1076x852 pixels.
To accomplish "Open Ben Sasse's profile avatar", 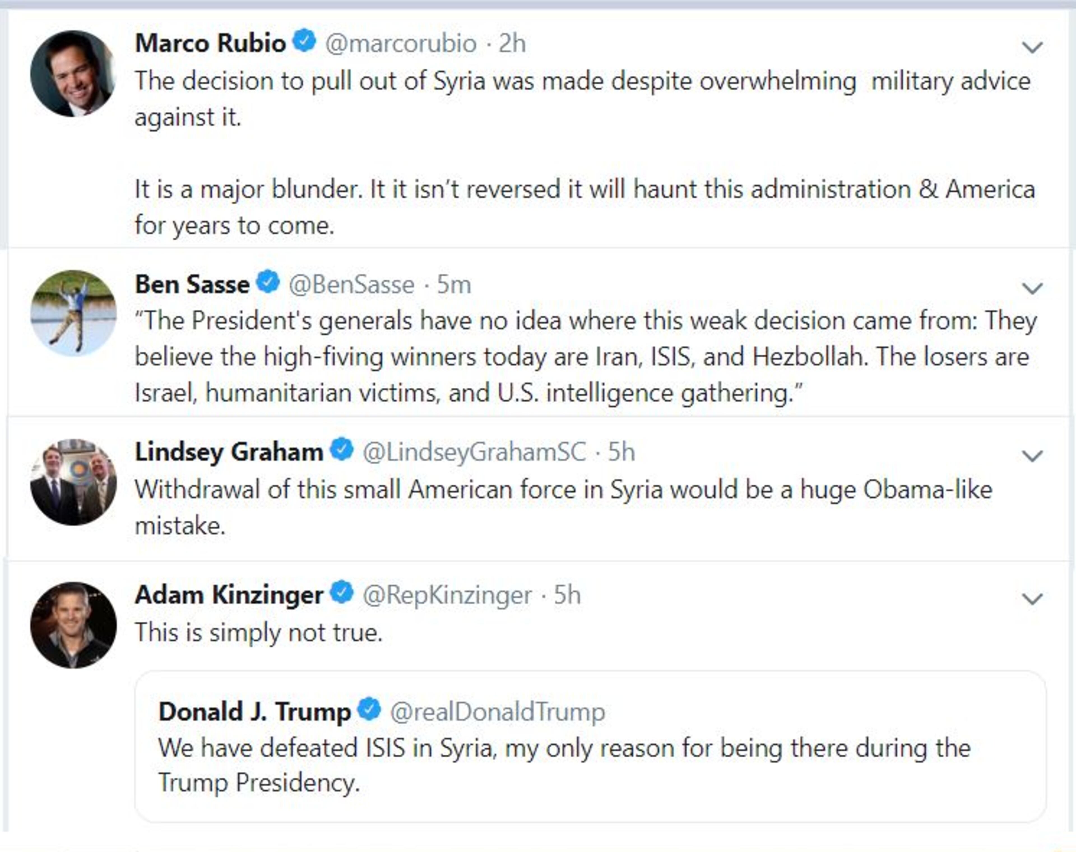I will tap(73, 313).
